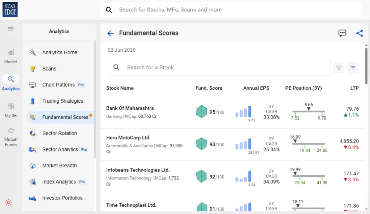Image resolution: width=370 pixels, height=214 pixels.
Task: Click the Analytics panel scrollbar
Action: tap(95, 99)
